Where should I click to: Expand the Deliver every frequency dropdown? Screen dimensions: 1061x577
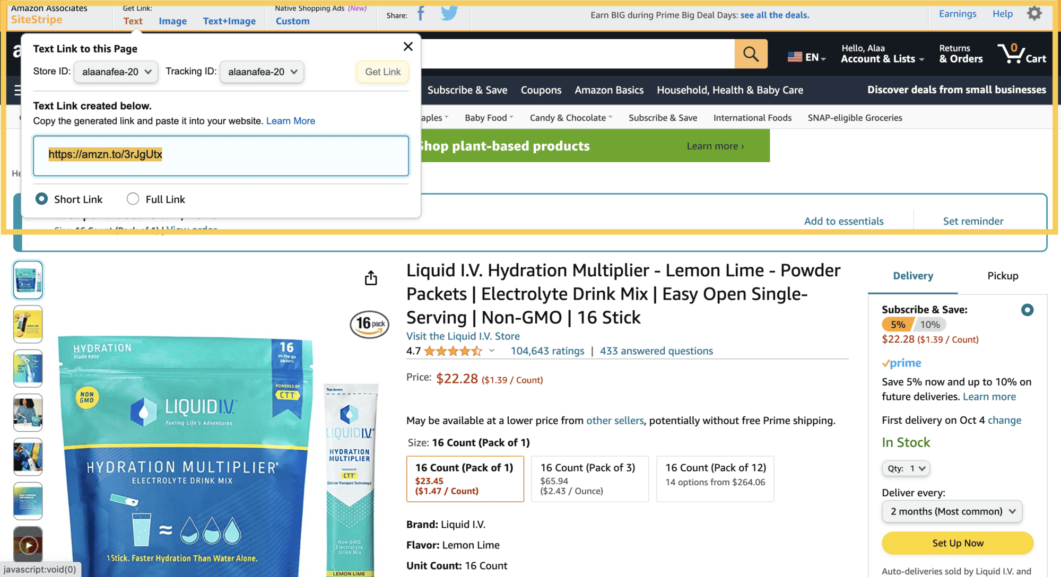(x=952, y=511)
